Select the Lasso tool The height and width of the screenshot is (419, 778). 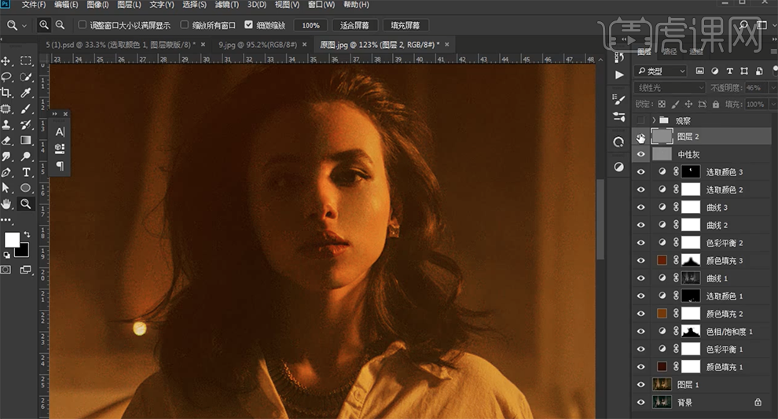6,76
